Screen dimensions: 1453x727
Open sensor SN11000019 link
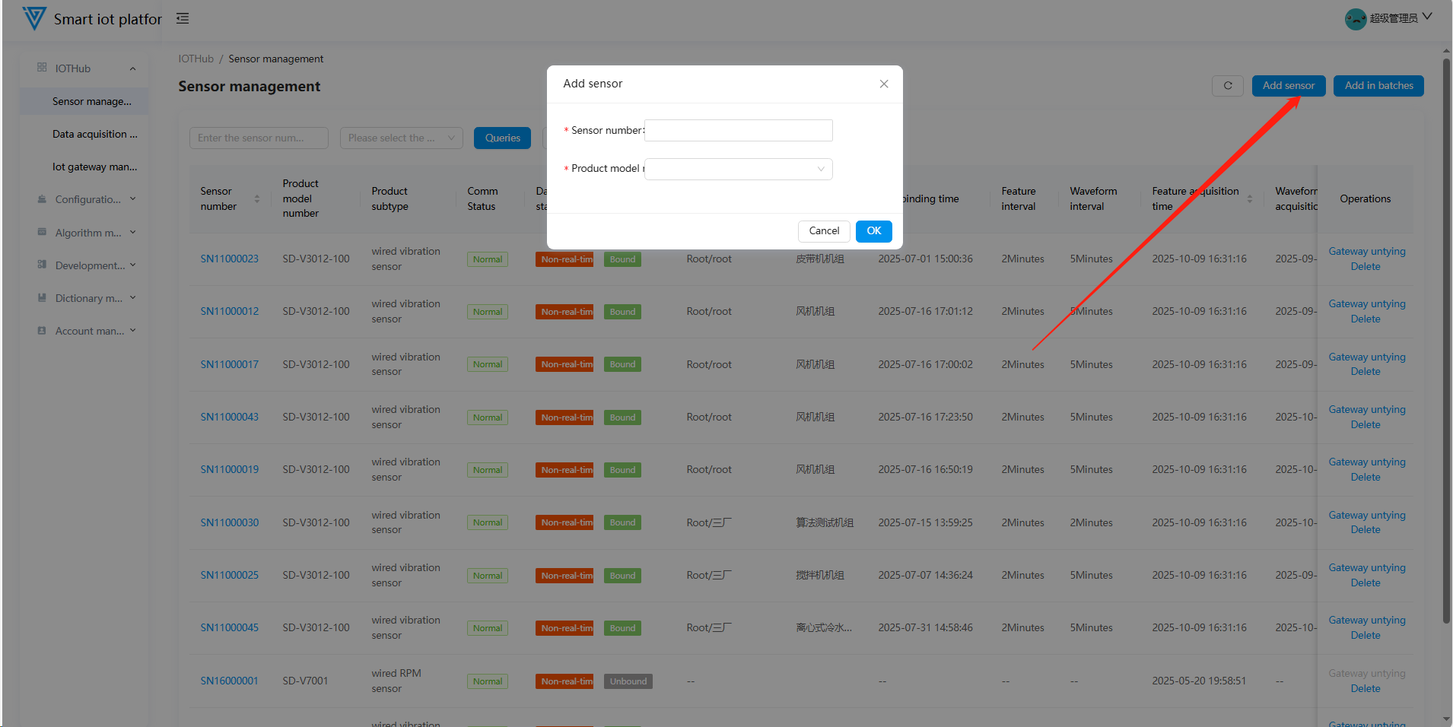pyautogui.click(x=229, y=469)
